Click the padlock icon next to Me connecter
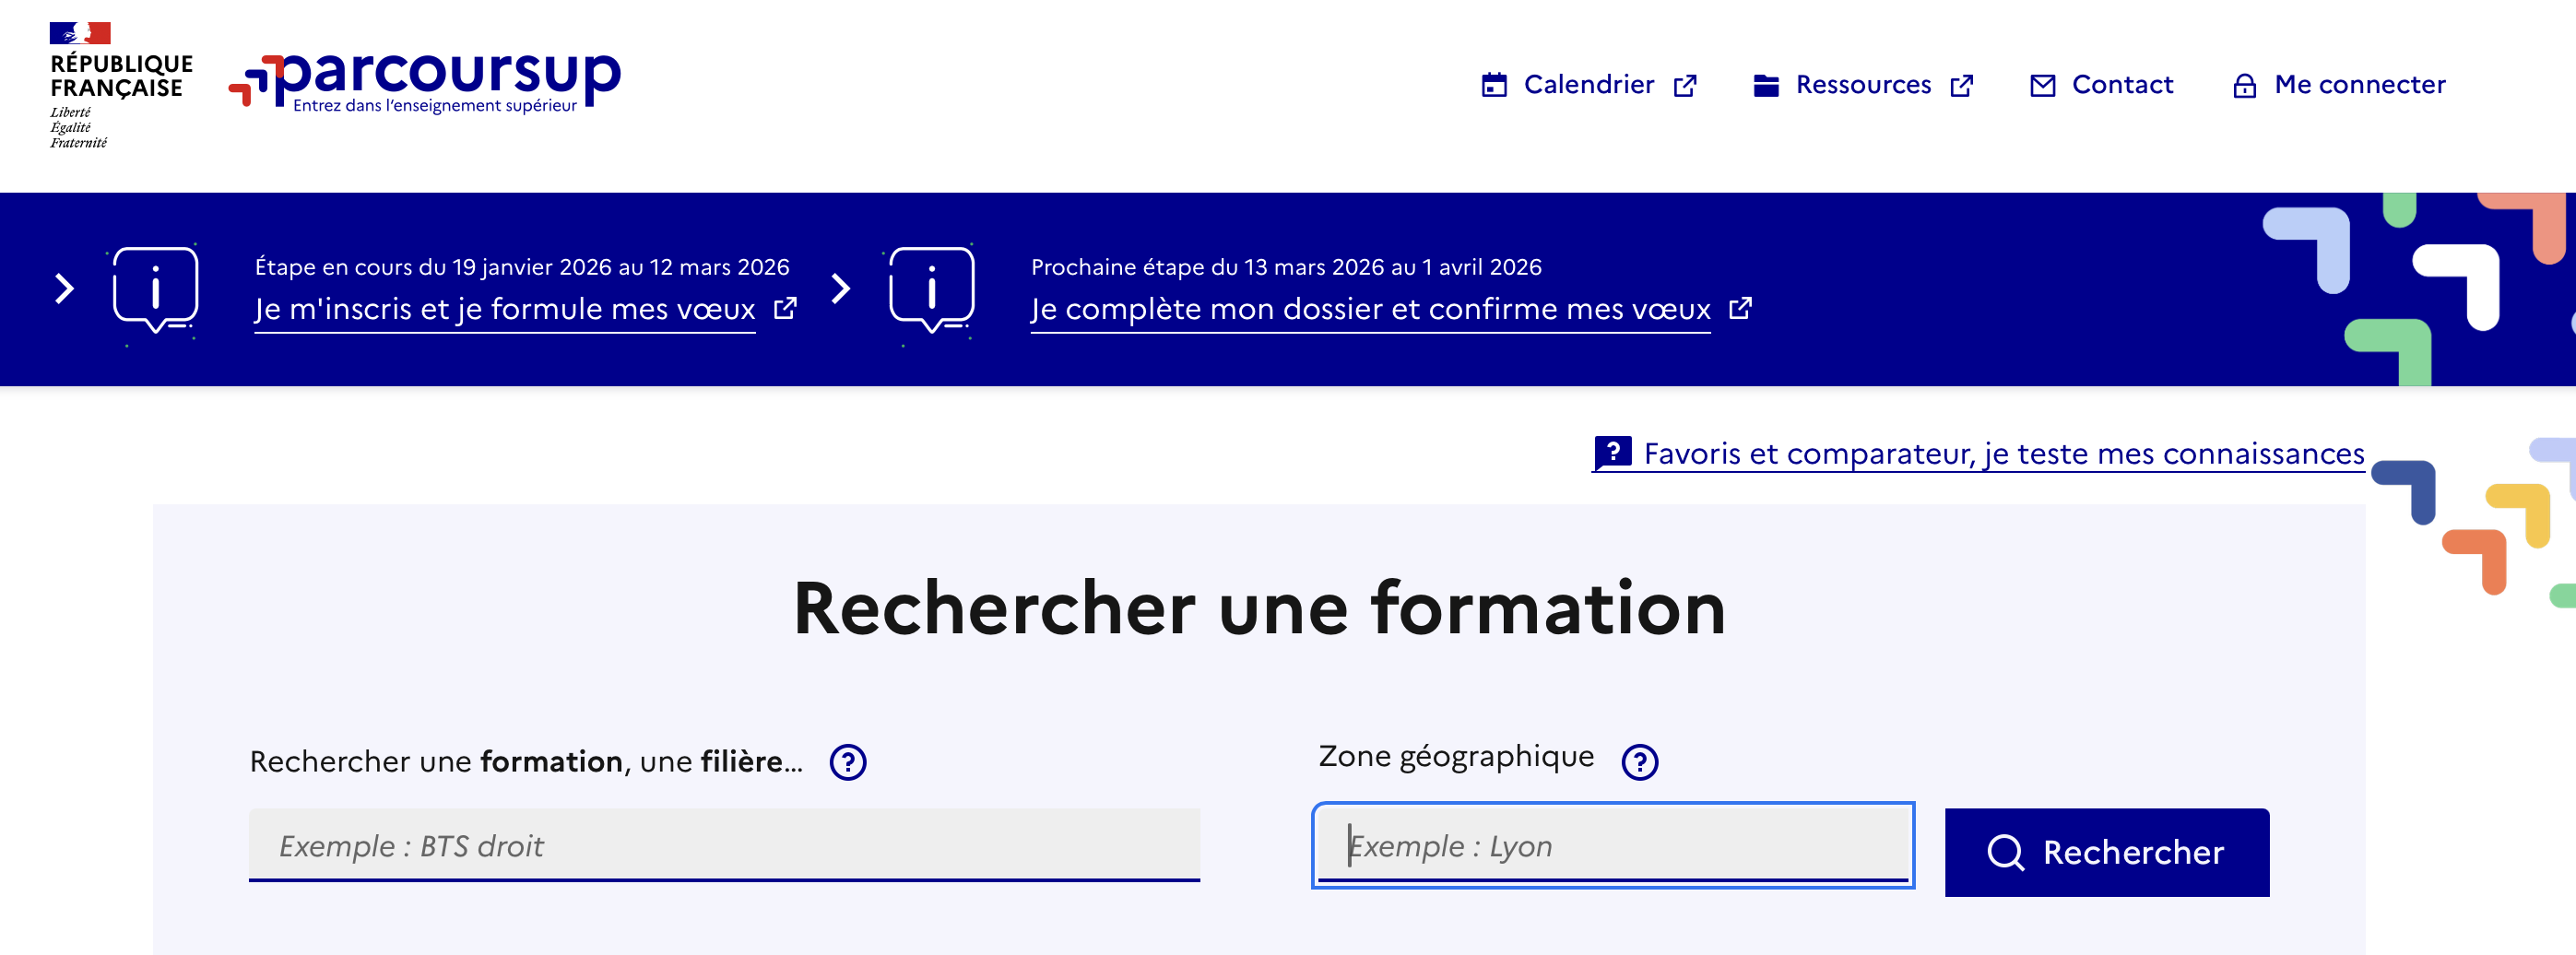Viewport: 2576px width, 955px height. point(2244,85)
